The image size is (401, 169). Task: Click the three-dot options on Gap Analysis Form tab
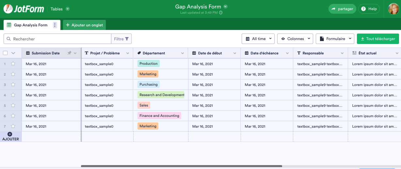[55, 25]
